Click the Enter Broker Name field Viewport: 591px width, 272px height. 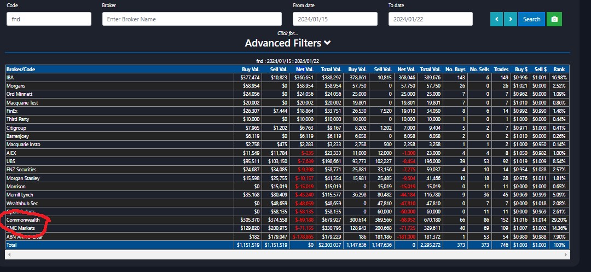click(192, 19)
